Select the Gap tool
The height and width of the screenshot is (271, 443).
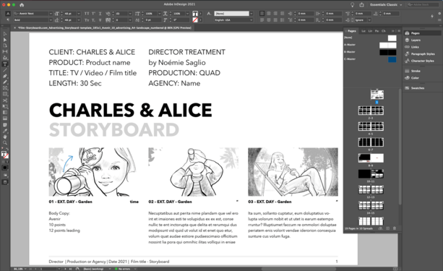pyautogui.click(x=5, y=51)
